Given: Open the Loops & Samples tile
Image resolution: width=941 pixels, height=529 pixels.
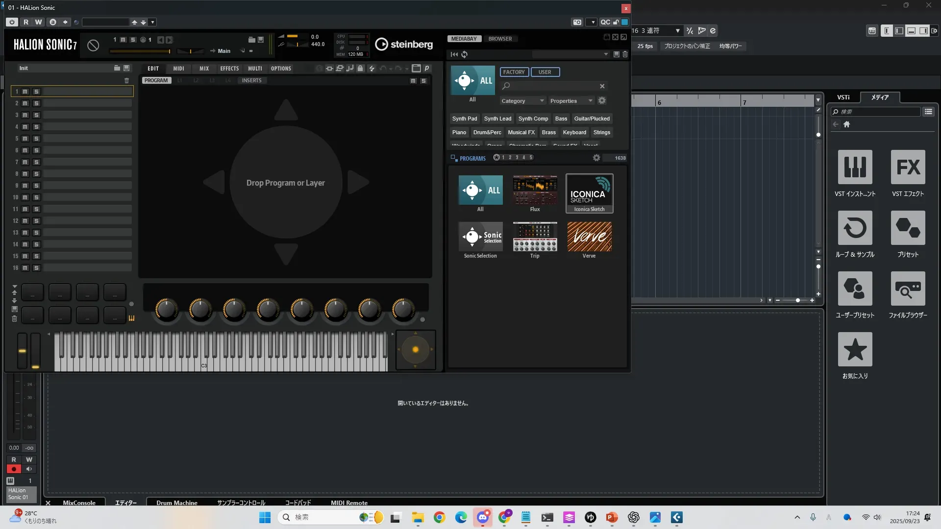Looking at the screenshot, I should tap(855, 228).
